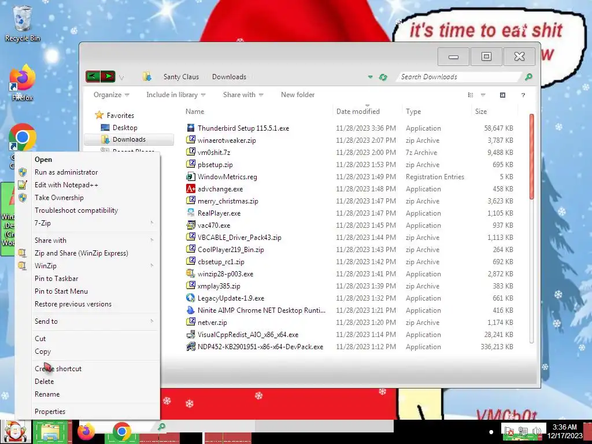Click the volume icon in system tray
This screenshot has width=592, height=444.
(x=536, y=431)
